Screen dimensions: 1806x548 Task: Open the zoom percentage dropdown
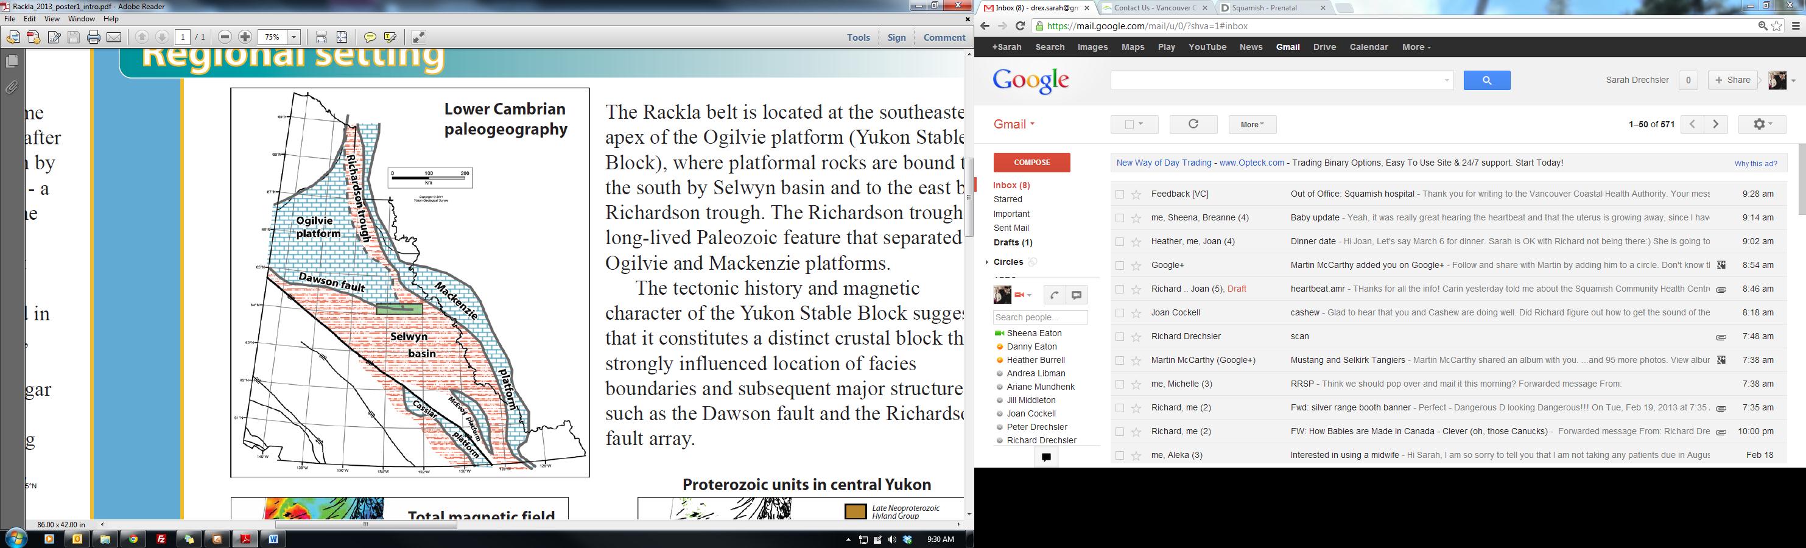[295, 37]
